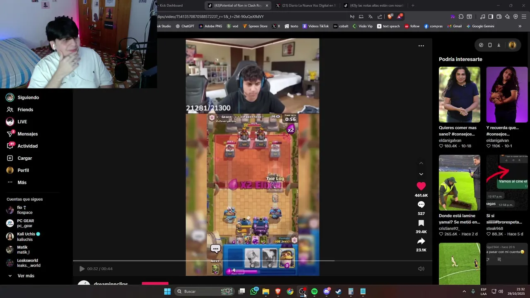Open Adobe PNG bookmark
The width and height of the screenshot is (530, 298).
coord(210,26)
